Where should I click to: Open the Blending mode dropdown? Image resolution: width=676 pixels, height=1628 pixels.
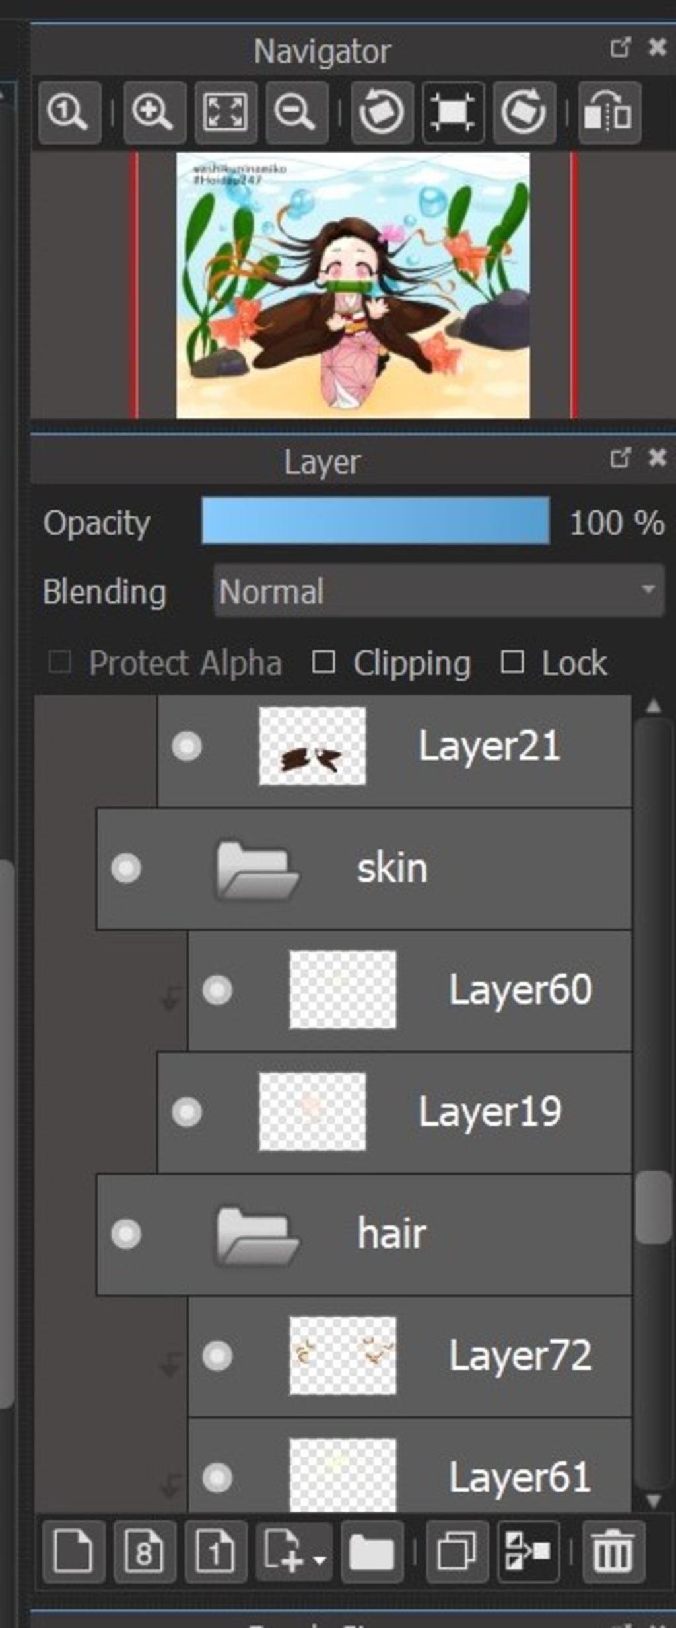click(x=439, y=591)
